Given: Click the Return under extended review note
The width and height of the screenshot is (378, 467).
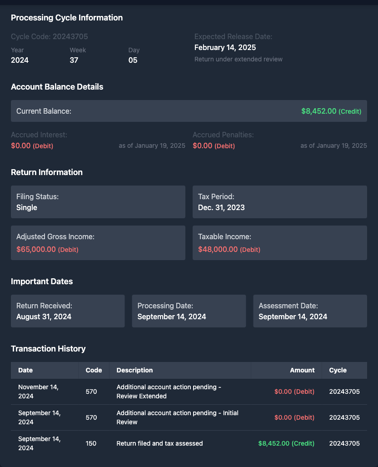Looking at the screenshot, I should pos(238,59).
